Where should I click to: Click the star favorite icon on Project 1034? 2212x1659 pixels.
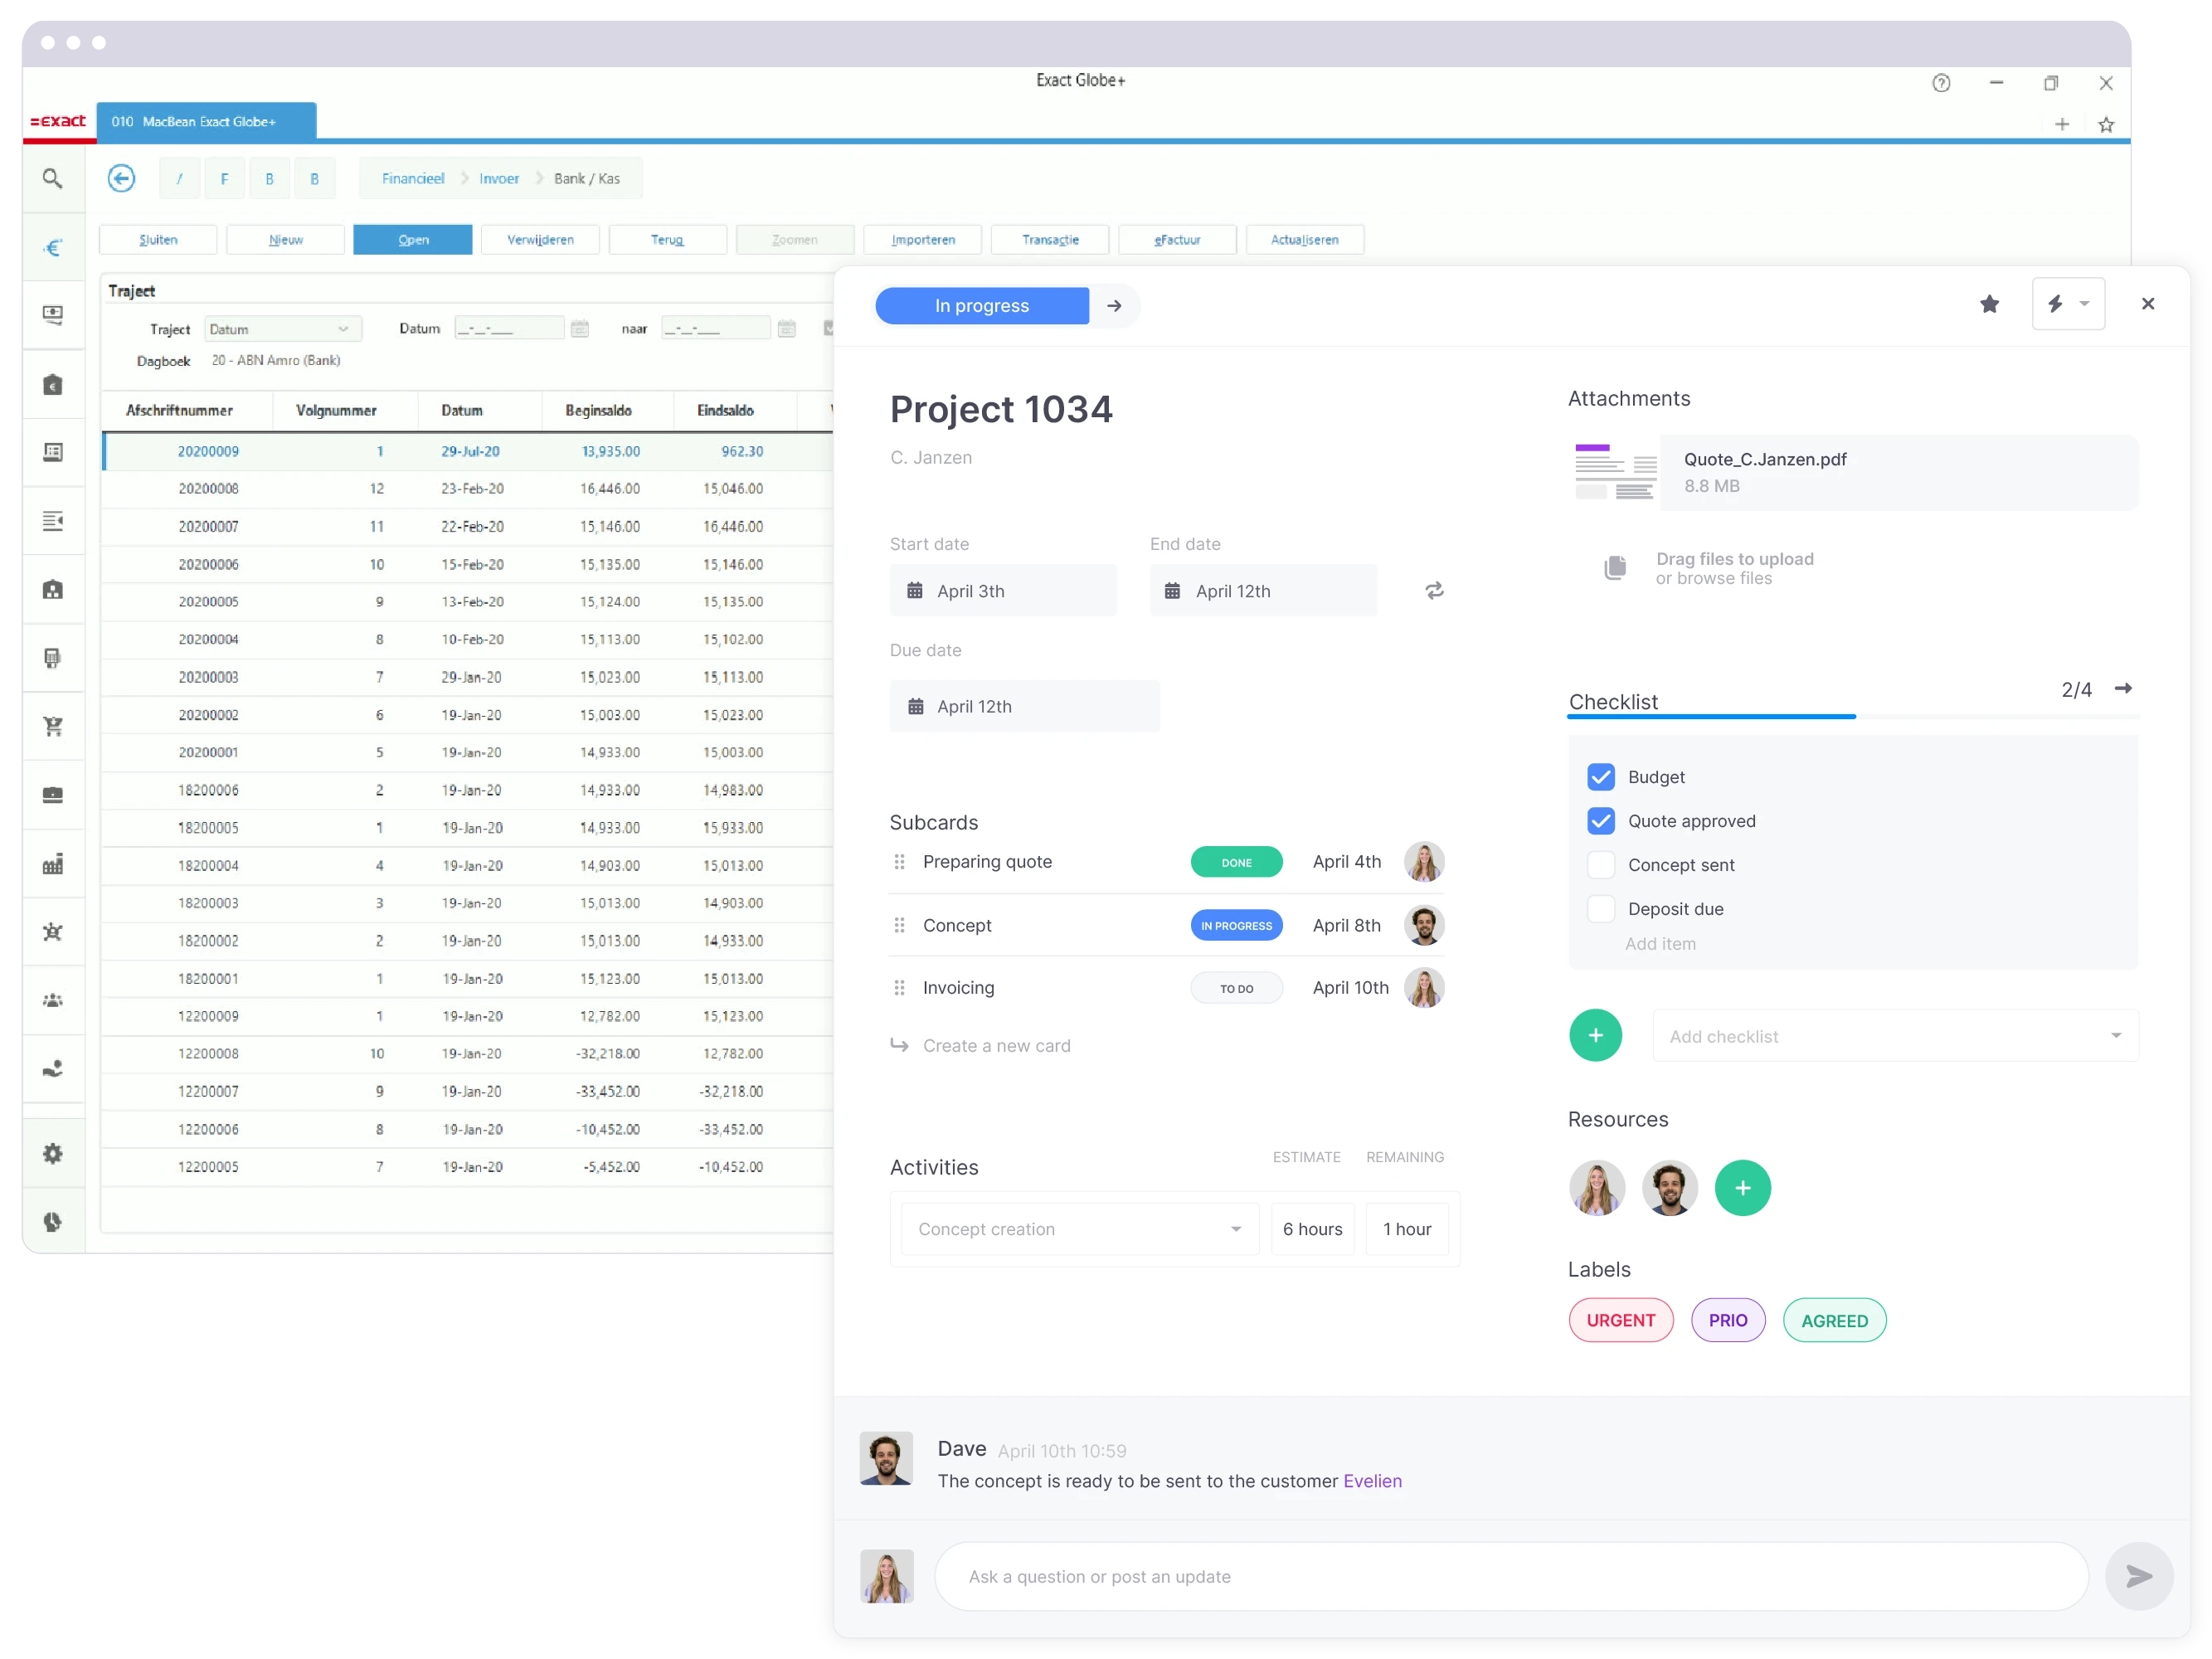coord(1989,305)
